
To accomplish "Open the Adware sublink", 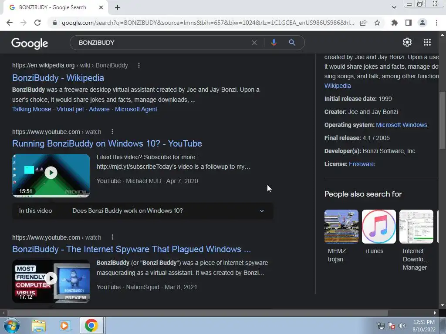I will pos(99,109).
